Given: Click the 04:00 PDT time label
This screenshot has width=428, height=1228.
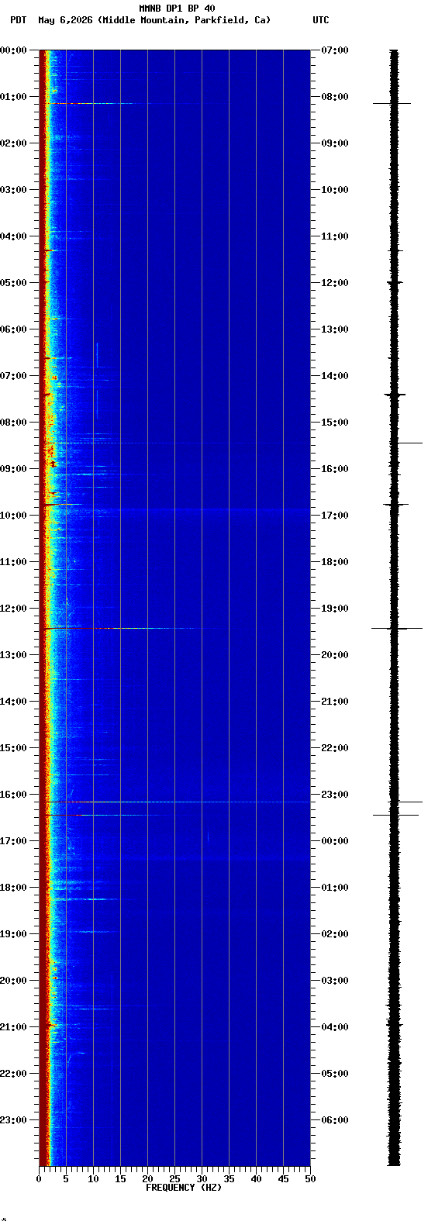Looking at the screenshot, I should 14,236.
